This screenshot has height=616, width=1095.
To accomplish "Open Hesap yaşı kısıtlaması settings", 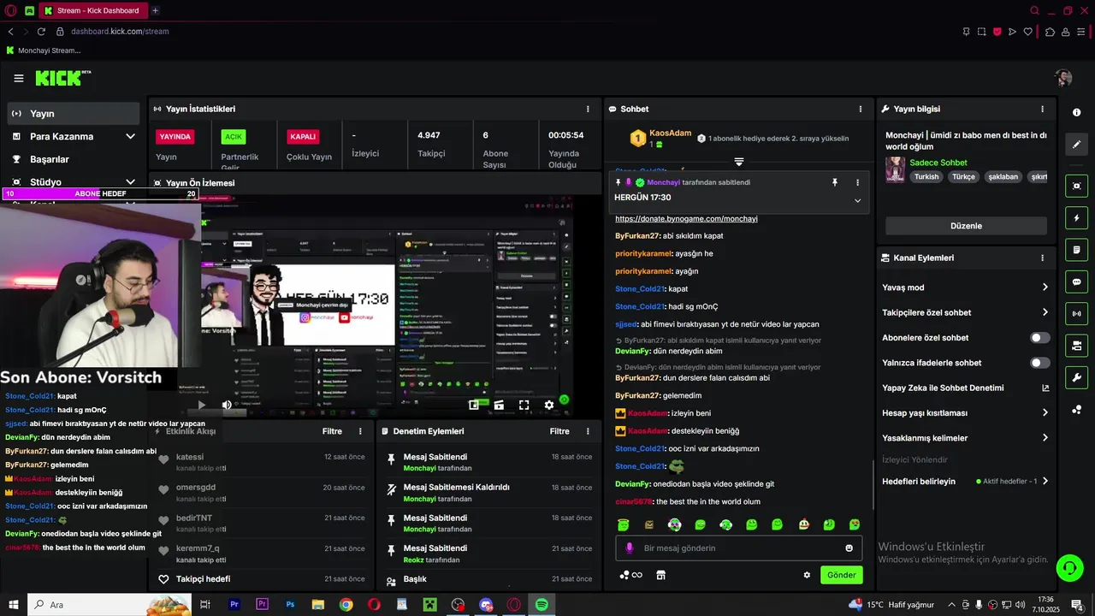I will pyautogui.click(x=965, y=412).
